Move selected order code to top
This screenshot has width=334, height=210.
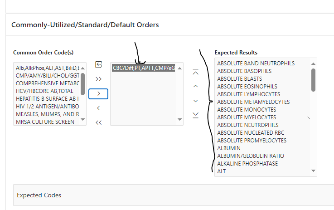(195, 72)
